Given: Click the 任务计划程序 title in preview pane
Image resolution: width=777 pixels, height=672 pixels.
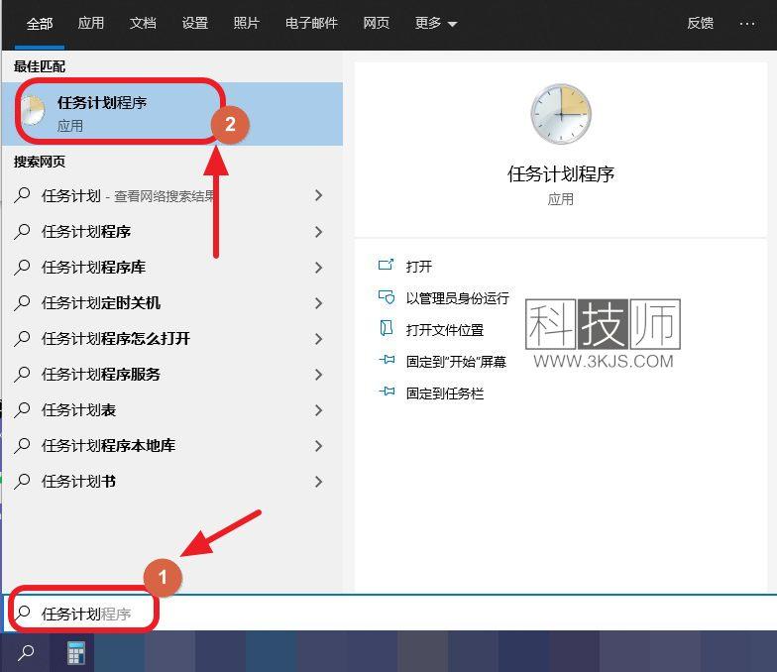Looking at the screenshot, I should point(561,174).
